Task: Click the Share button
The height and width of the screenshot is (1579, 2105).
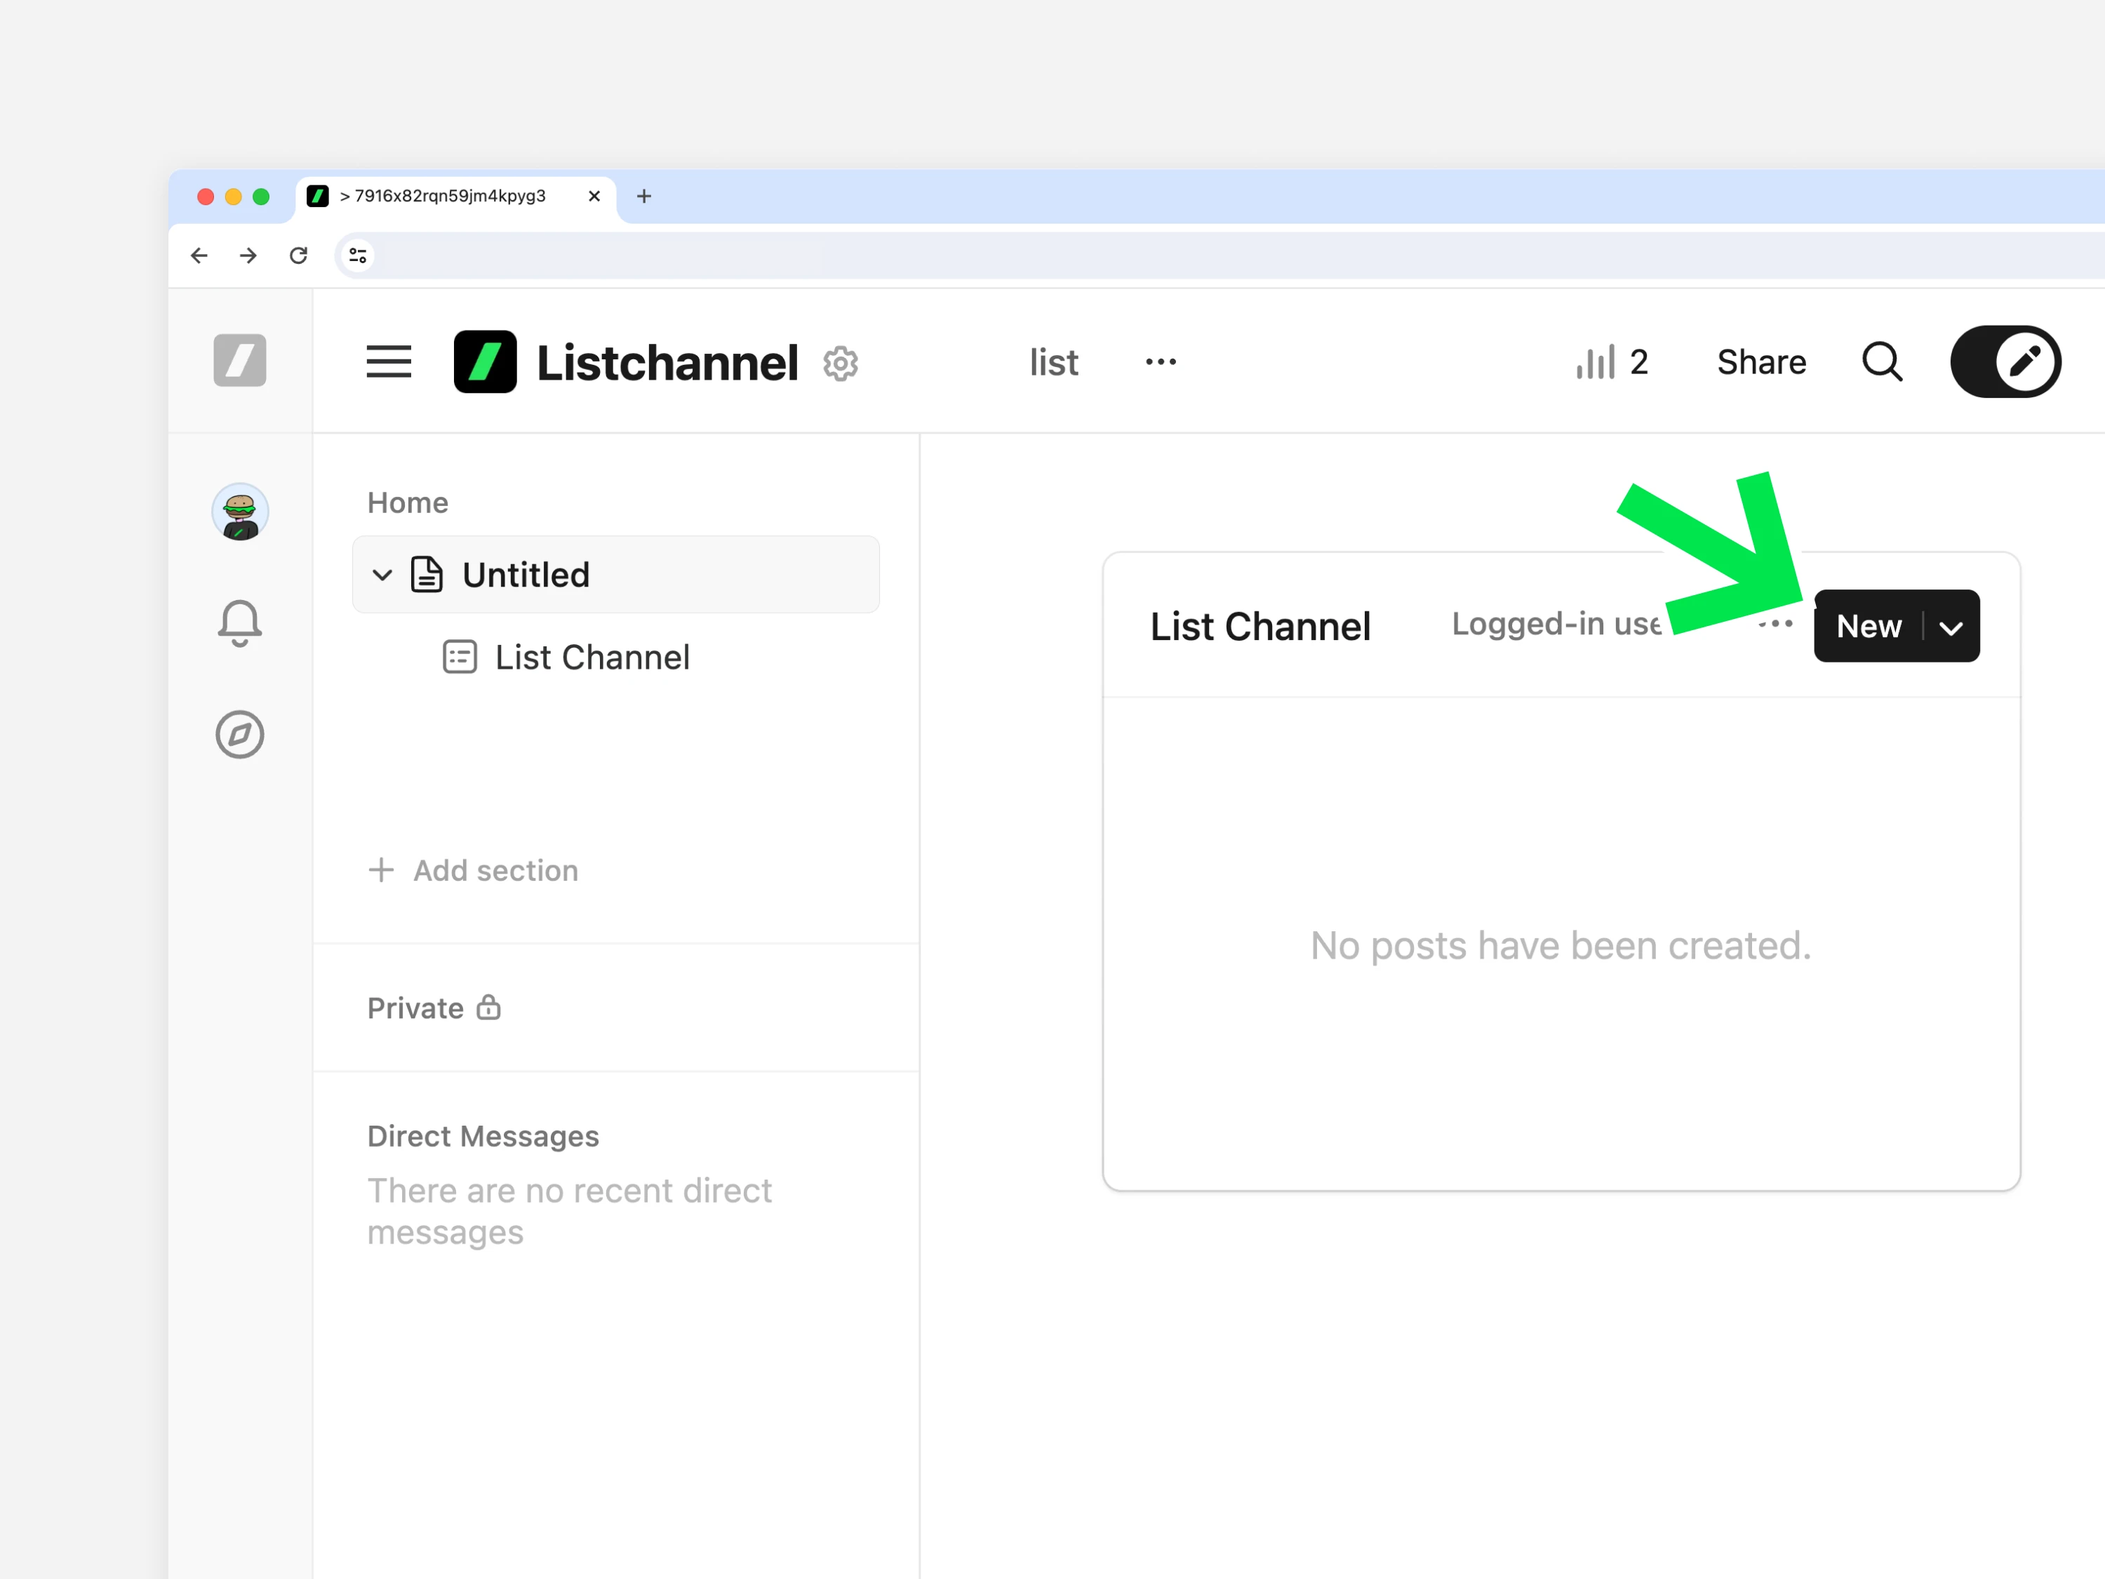Action: [1761, 363]
